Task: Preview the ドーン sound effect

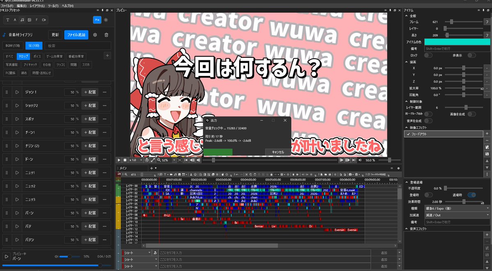Action: [x=17, y=159]
